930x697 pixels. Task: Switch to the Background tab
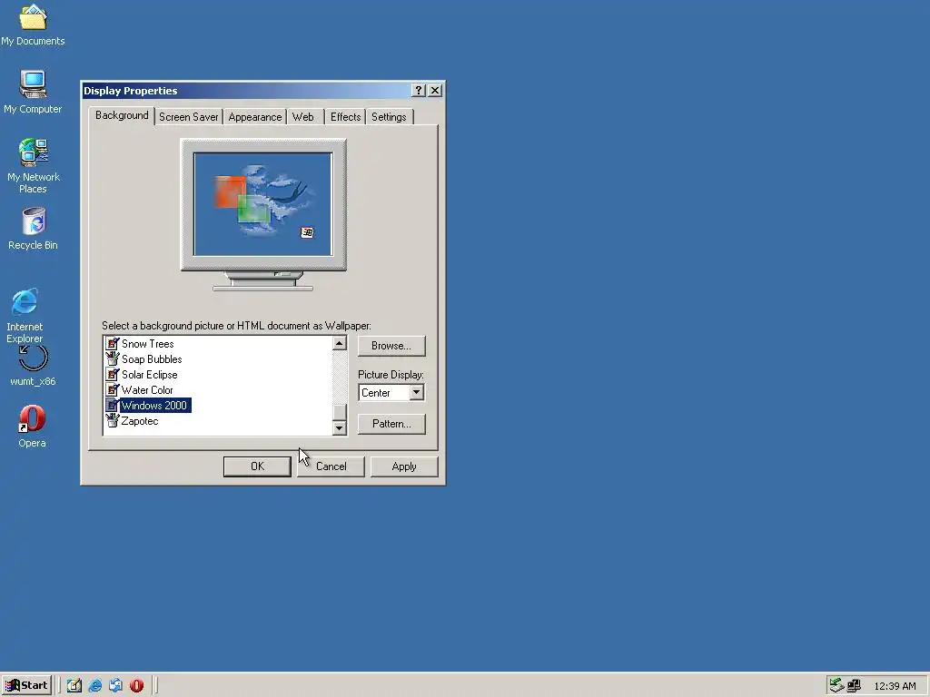pyautogui.click(x=122, y=115)
